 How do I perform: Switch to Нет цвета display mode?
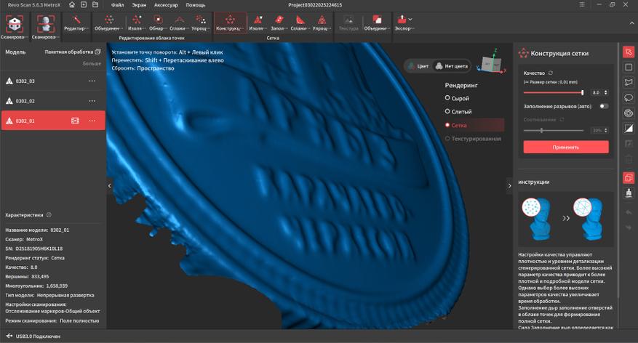click(x=451, y=66)
